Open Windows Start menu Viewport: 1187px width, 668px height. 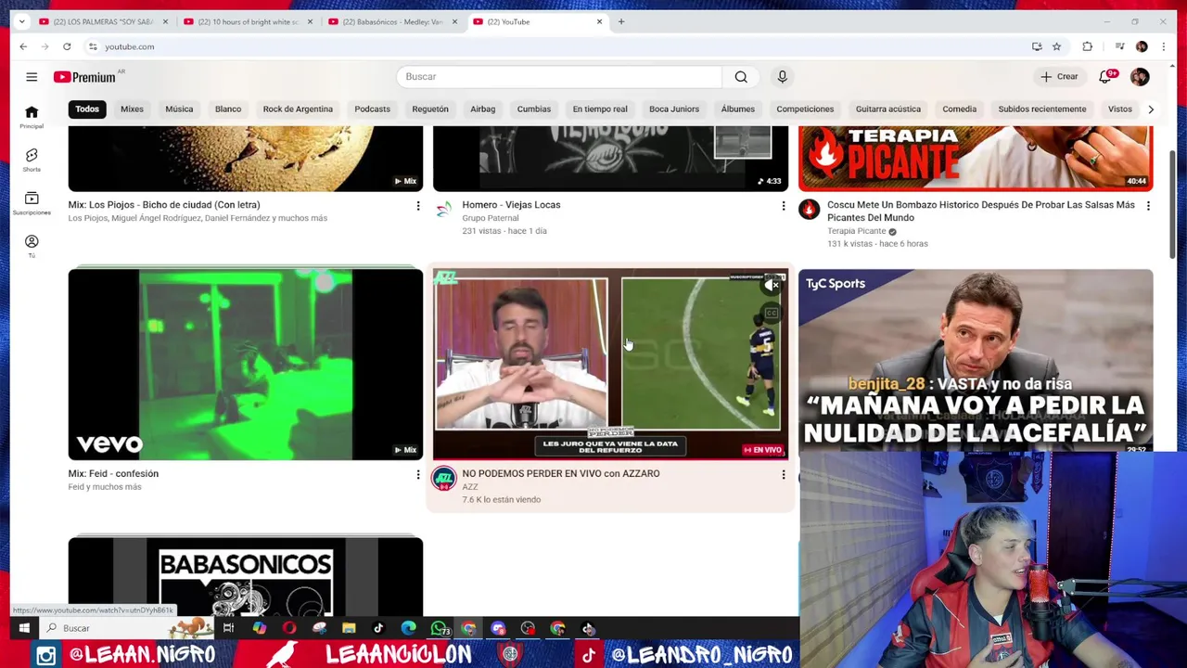click(24, 628)
